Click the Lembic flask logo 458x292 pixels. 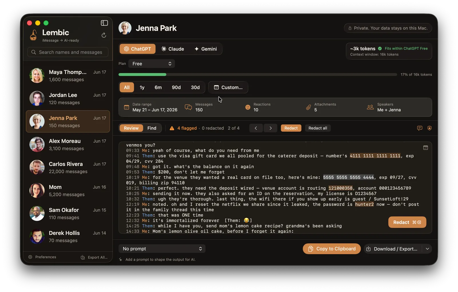point(34,35)
